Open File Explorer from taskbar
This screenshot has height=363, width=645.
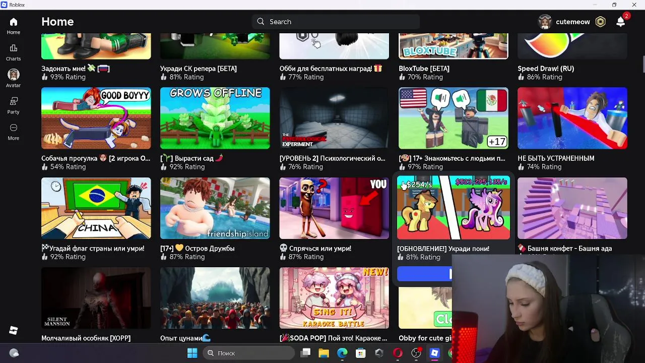click(x=324, y=353)
